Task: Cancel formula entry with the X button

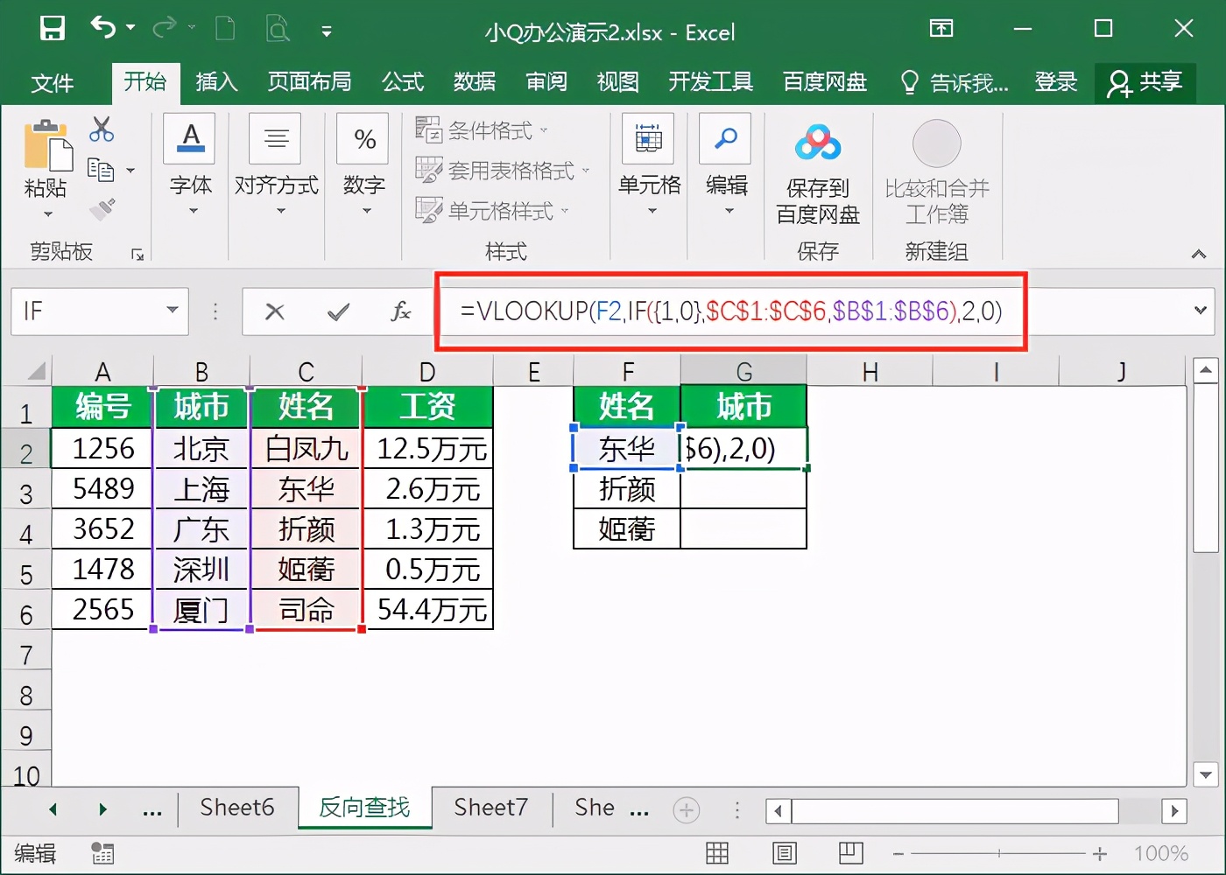Action: pyautogui.click(x=275, y=311)
